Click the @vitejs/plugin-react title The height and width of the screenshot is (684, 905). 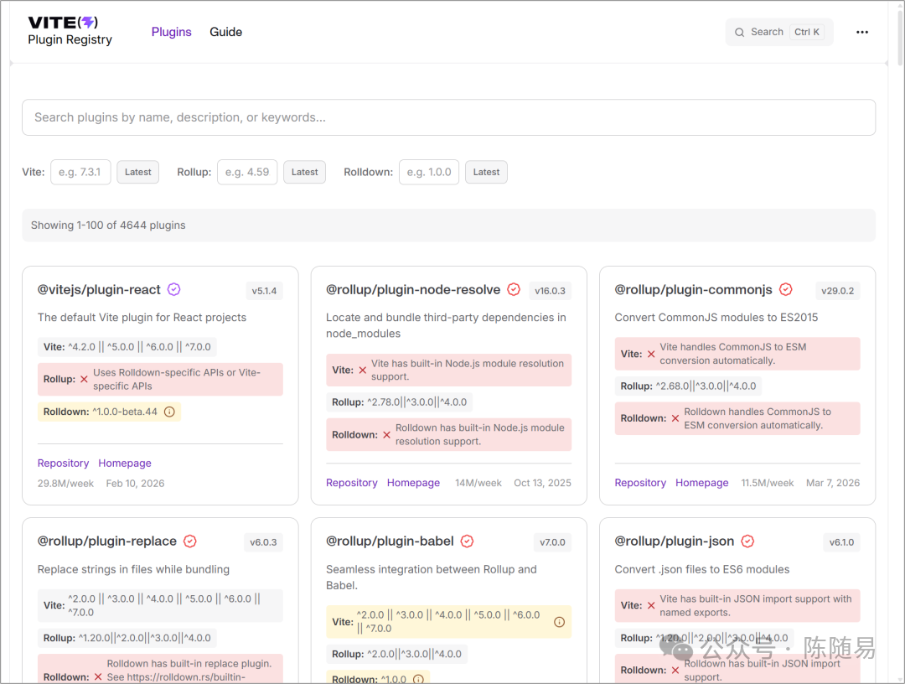[x=99, y=290]
